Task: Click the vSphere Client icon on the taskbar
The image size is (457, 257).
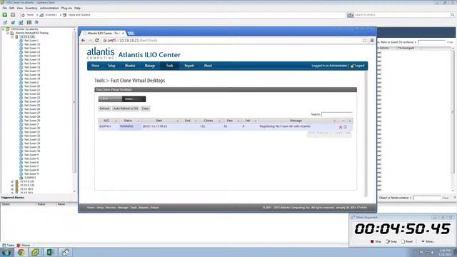Action: (35, 252)
